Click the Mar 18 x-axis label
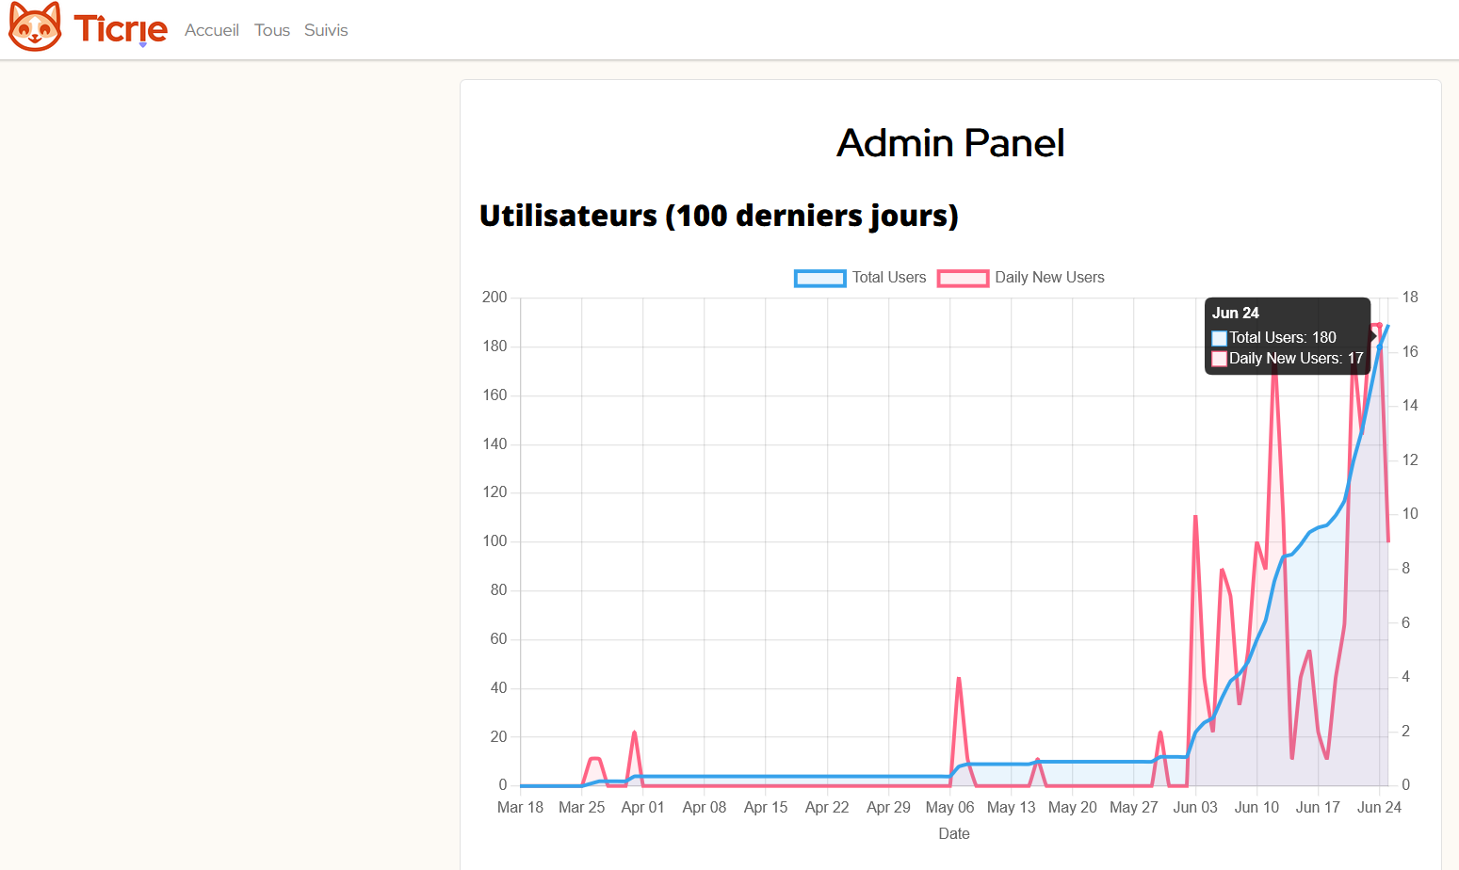This screenshot has width=1459, height=870. [520, 808]
